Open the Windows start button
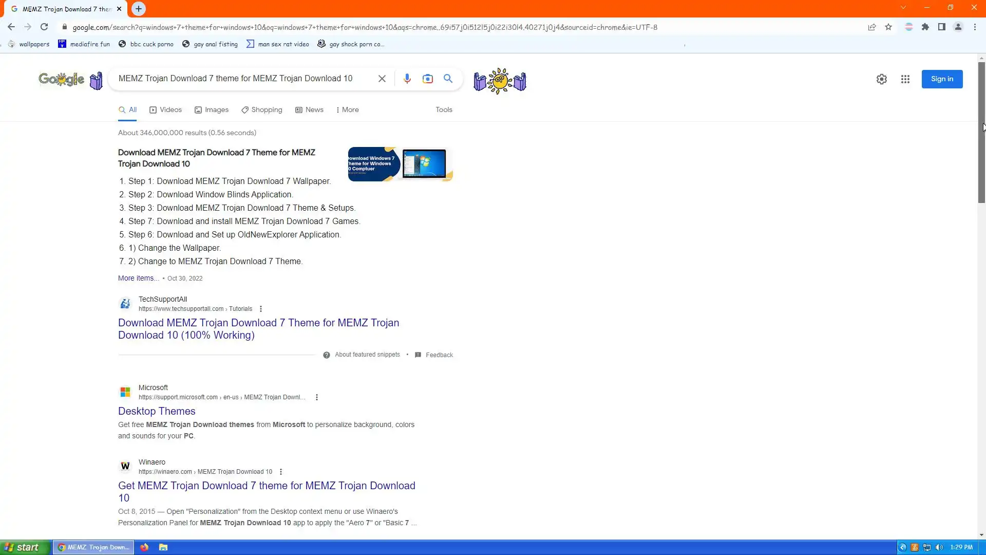The image size is (986, 555). tap(22, 547)
